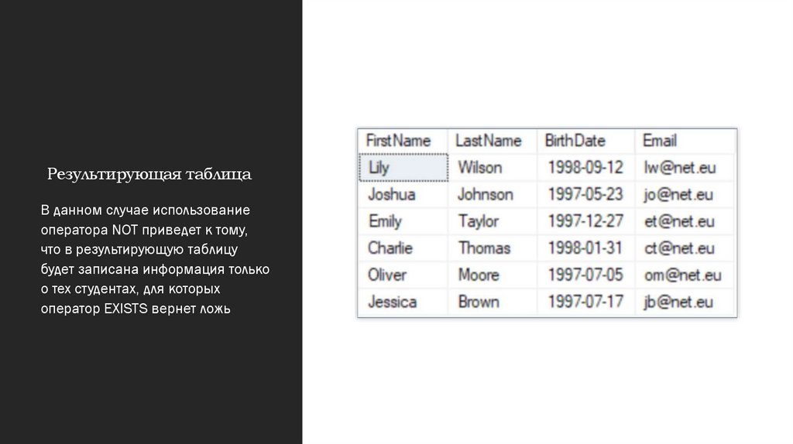Select the cell 'Joshua'
This screenshot has width=793, height=444.
[403, 194]
